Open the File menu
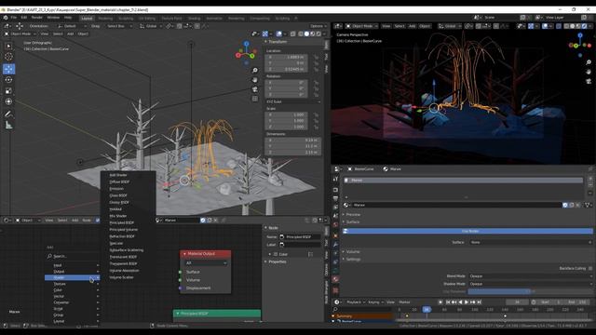Viewport: 596px width, 335px height. pos(14,18)
